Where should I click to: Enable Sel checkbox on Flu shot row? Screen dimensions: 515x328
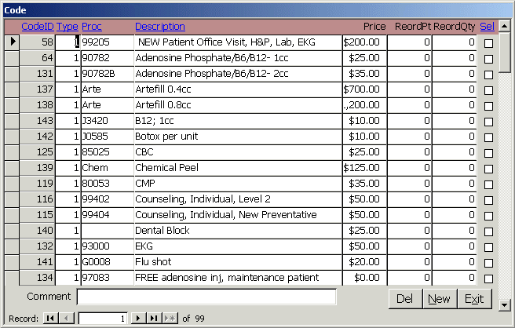click(488, 263)
